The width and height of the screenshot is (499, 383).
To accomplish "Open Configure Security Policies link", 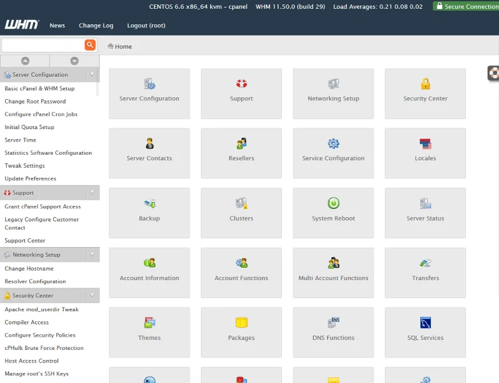I will [x=40, y=335].
